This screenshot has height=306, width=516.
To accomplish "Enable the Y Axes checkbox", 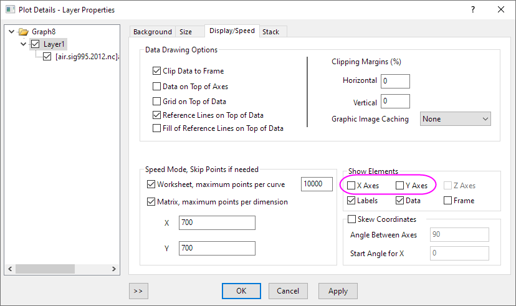I will point(400,186).
